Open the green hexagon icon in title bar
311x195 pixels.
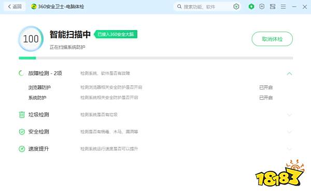(251, 7)
